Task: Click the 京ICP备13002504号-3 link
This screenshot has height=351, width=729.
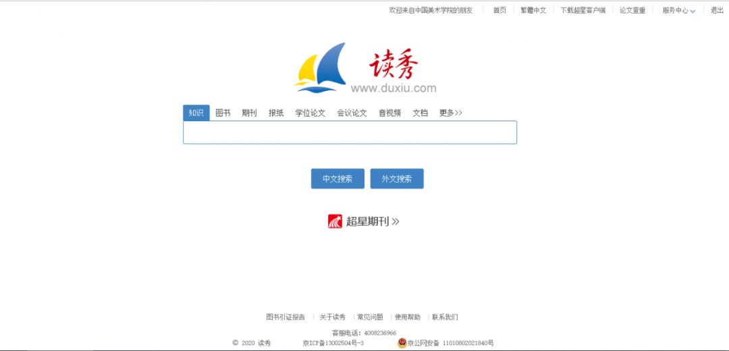Action: [x=333, y=343]
